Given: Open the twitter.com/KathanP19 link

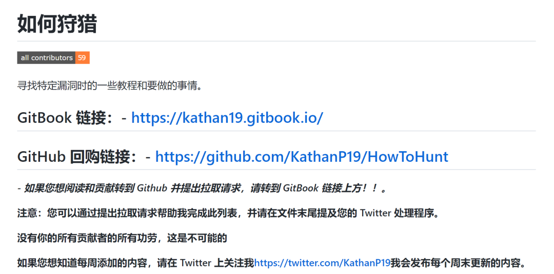Looking at the screenshot, I should point(322,263).
